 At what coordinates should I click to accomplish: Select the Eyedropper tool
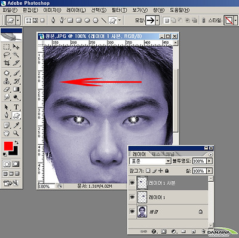16,125
